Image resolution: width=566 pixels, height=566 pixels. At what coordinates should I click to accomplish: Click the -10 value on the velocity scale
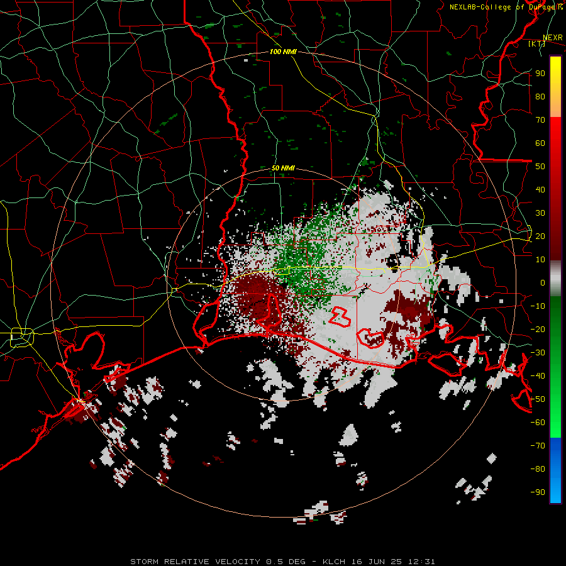(538, 306)
